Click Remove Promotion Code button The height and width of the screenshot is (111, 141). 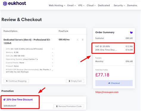click(x=69, y=106)
